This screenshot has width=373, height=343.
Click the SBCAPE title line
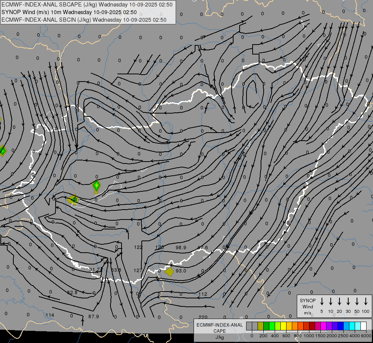[87, 5]
